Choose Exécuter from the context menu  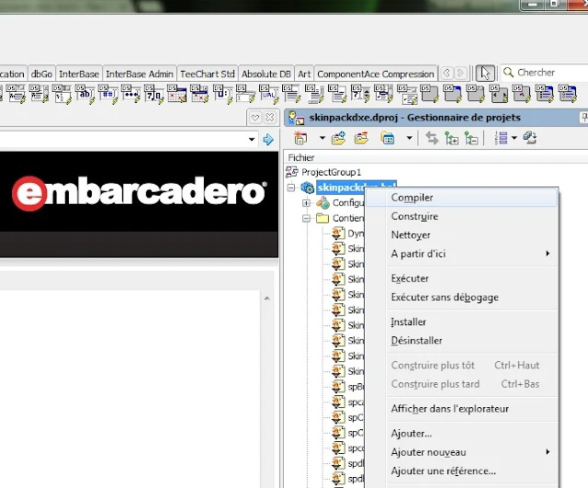tap(461, 278)
